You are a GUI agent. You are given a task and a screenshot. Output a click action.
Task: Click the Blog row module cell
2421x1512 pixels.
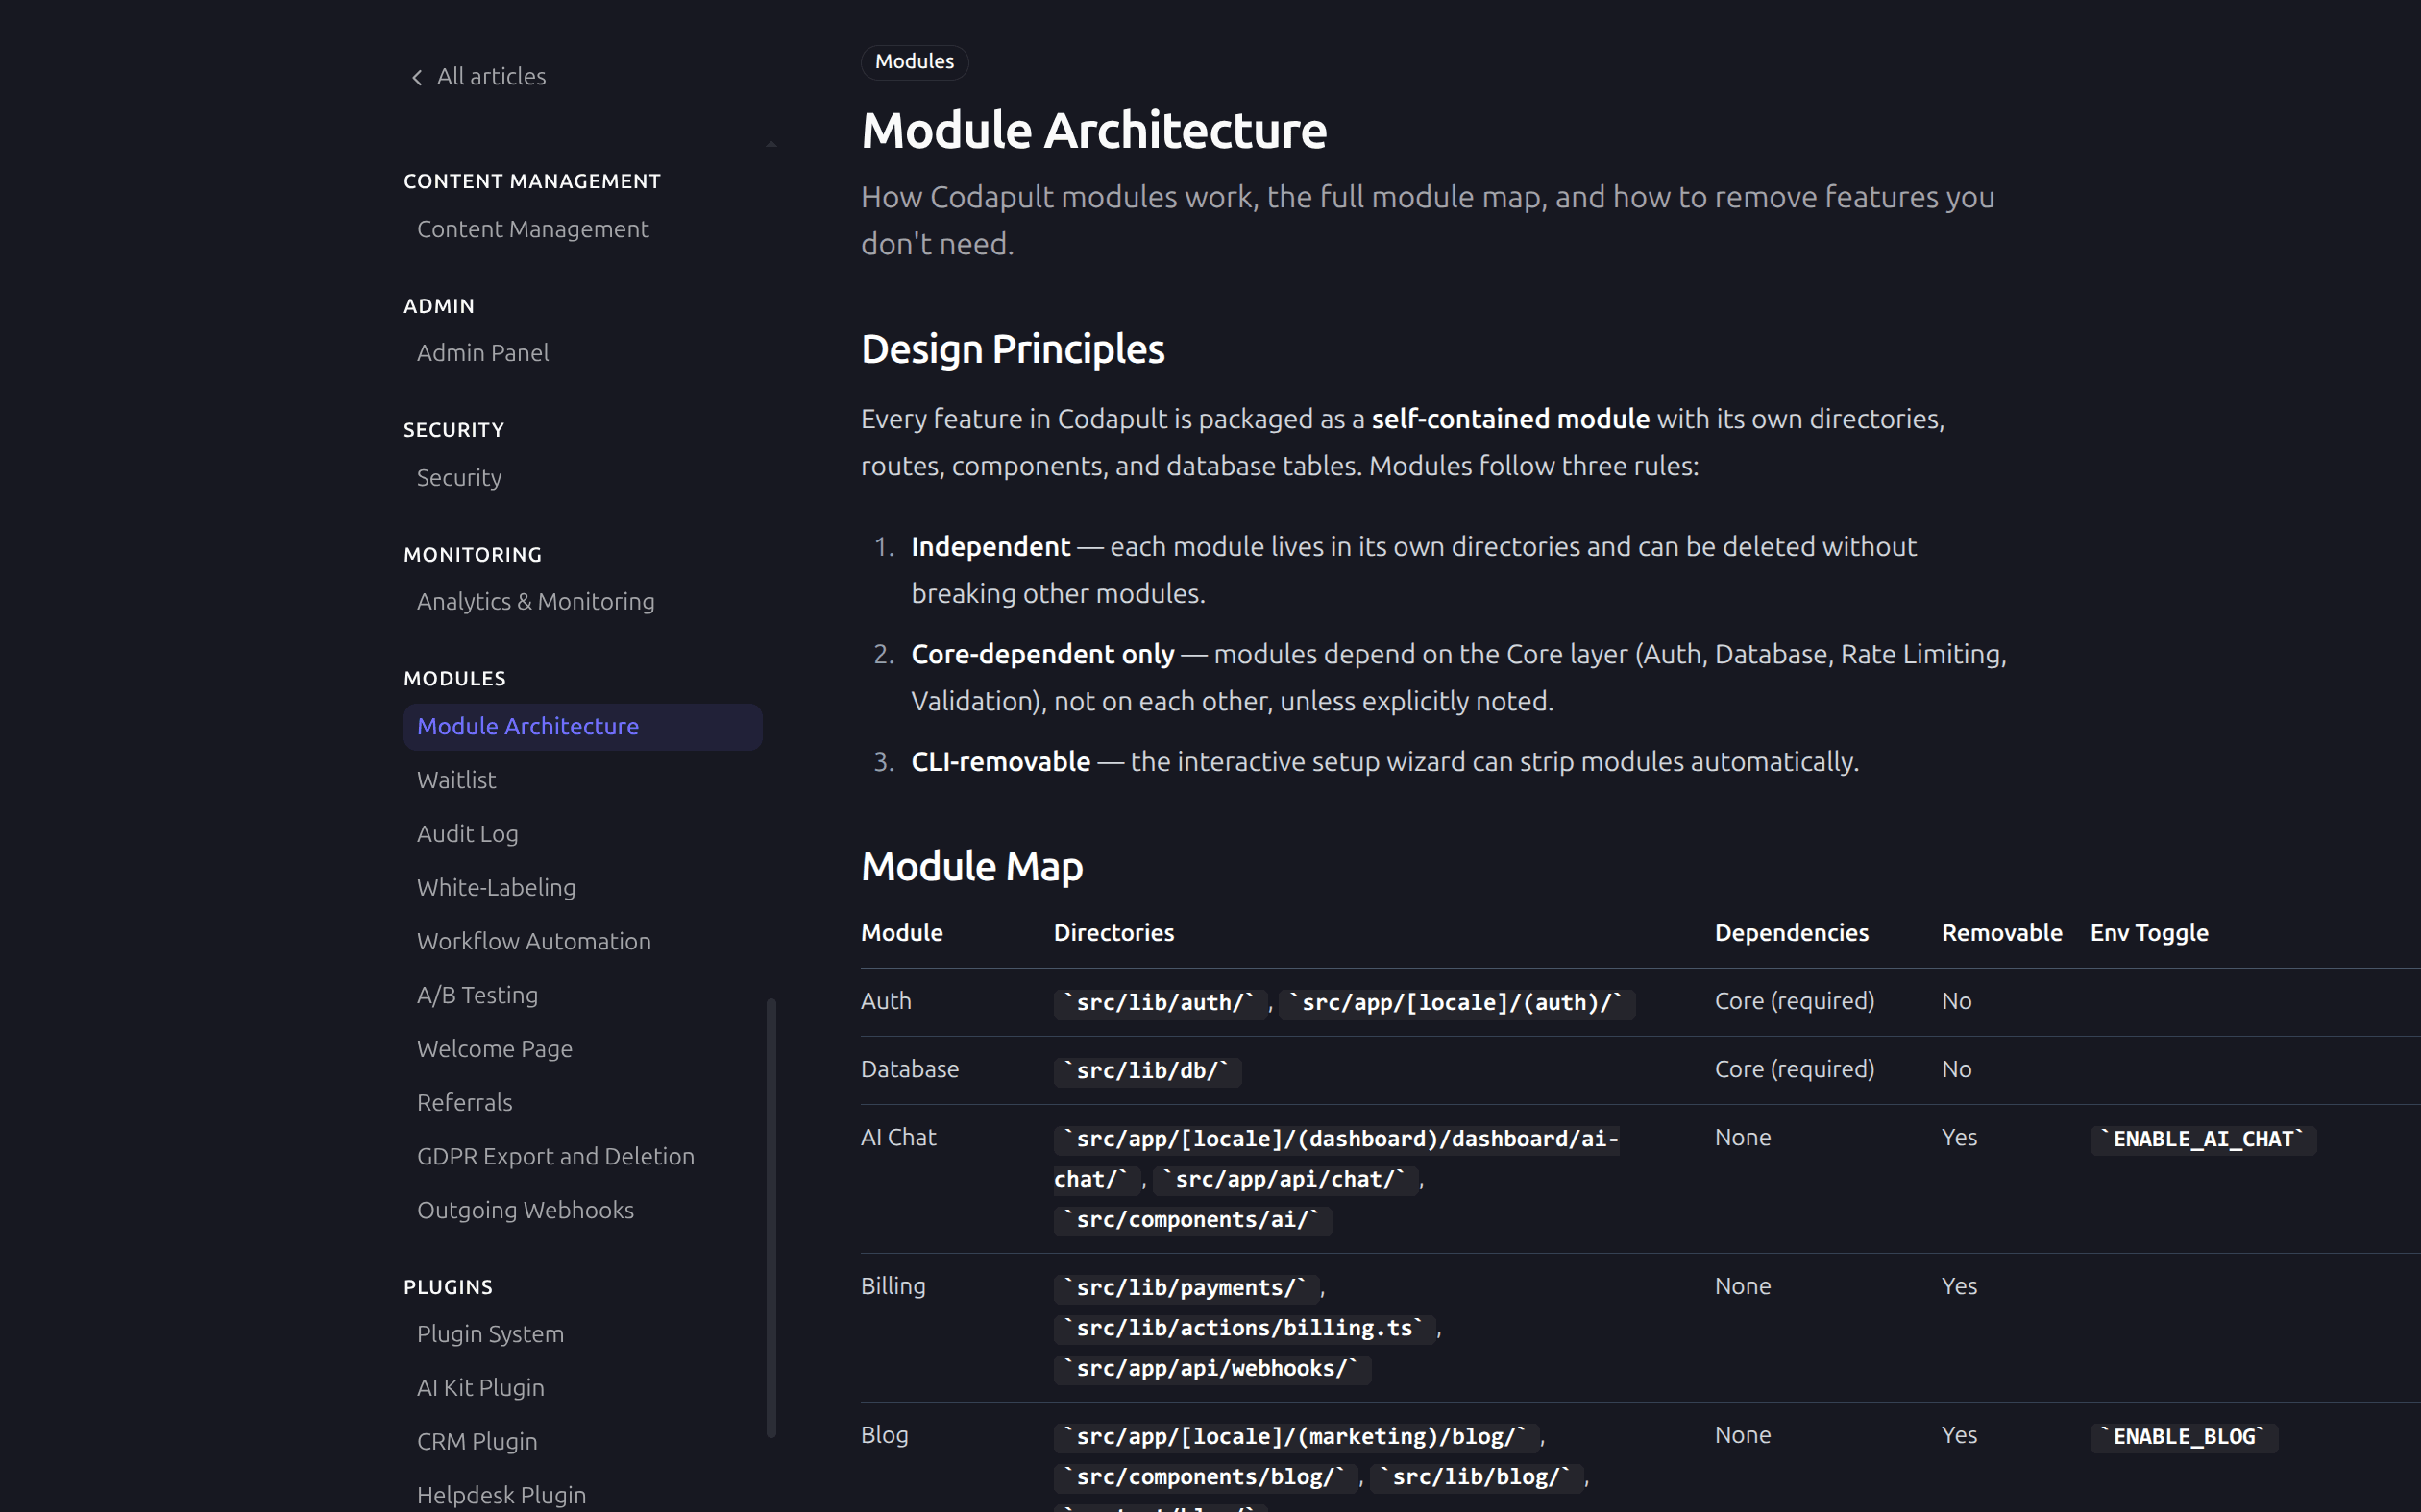pos(885,1435)
